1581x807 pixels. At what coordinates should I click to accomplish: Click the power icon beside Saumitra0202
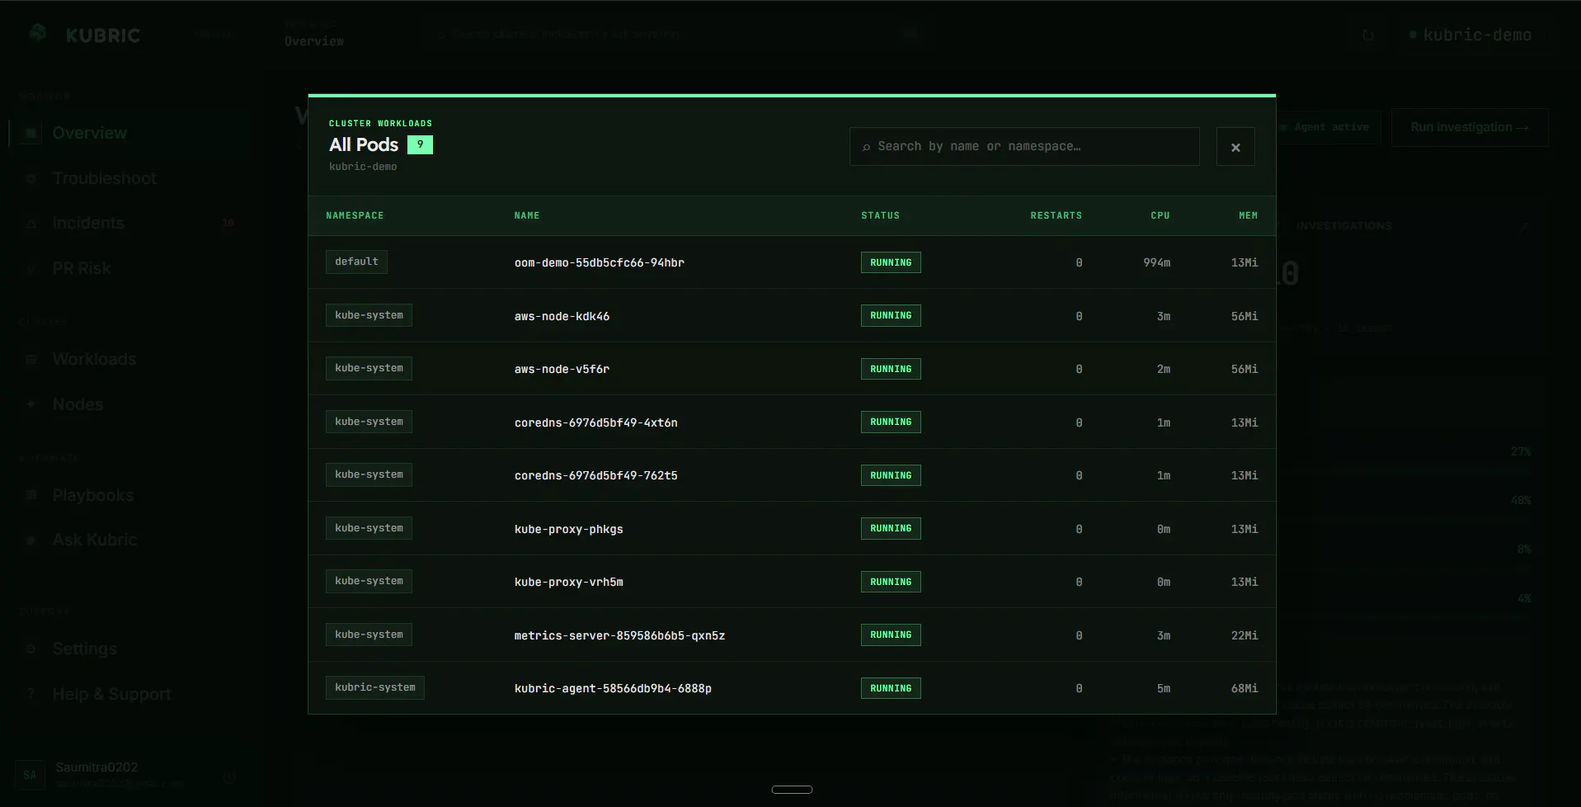229,776
